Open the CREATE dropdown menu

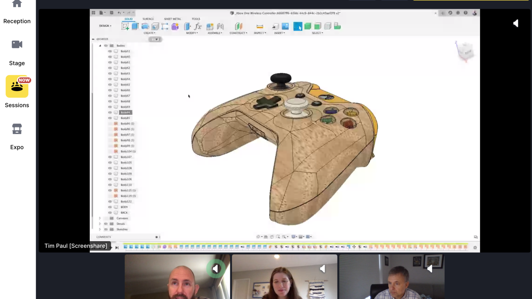click(149, 33)
